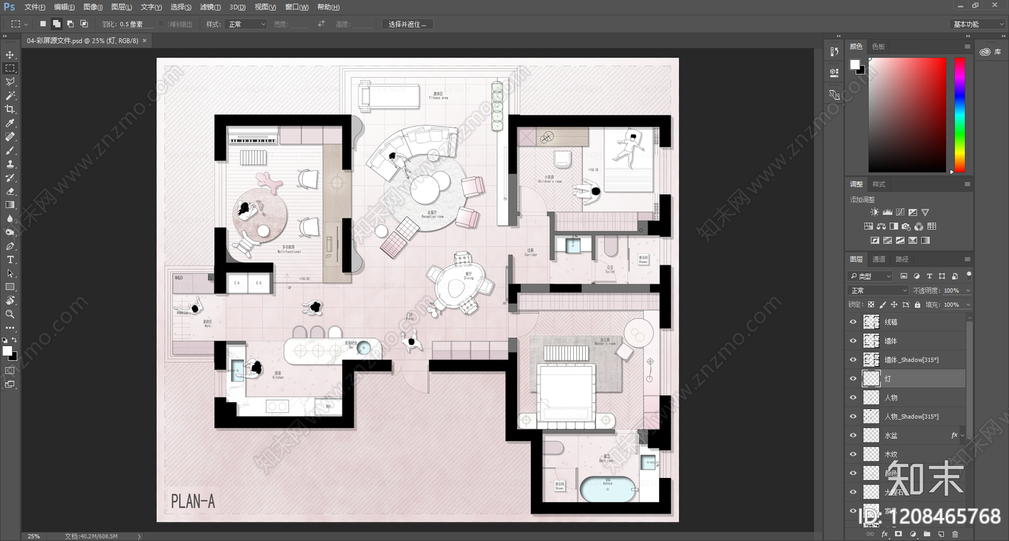
Task: Open the 基本功能 workspace dropdown
Action: 977,24
